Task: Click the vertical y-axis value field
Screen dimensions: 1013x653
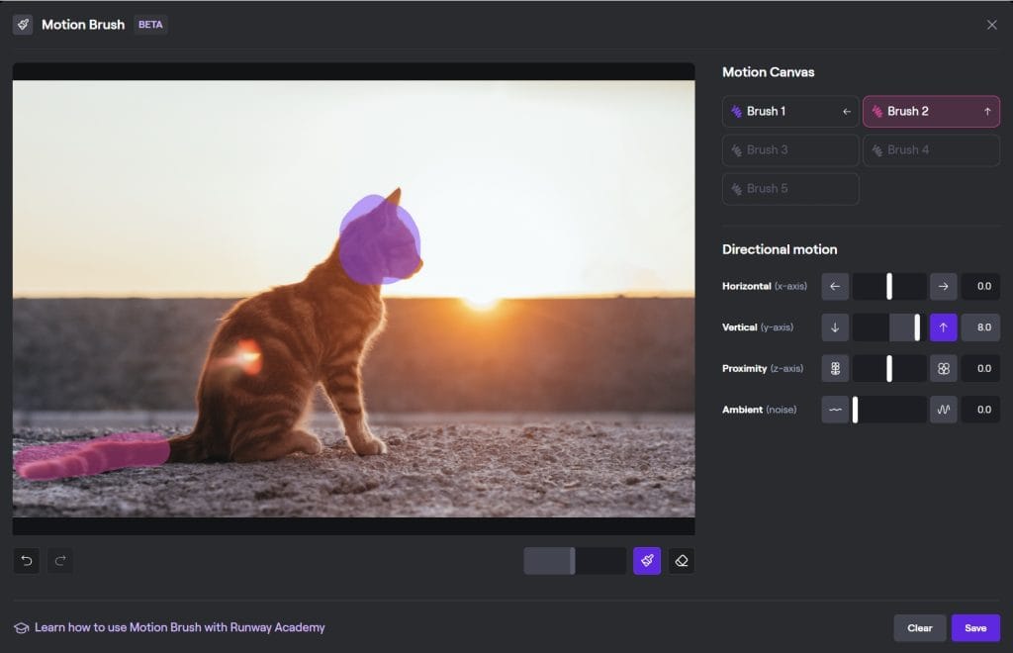Action: pos(980,327)
